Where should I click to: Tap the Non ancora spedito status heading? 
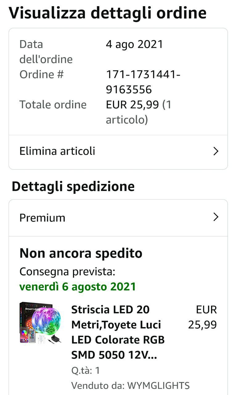click(81, 253)
